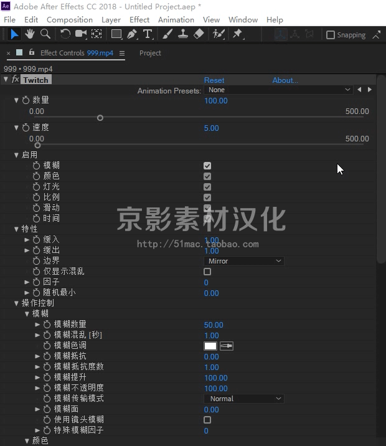386x446 pixels.
Task: Switch to the Project tab
Action: 150,53
